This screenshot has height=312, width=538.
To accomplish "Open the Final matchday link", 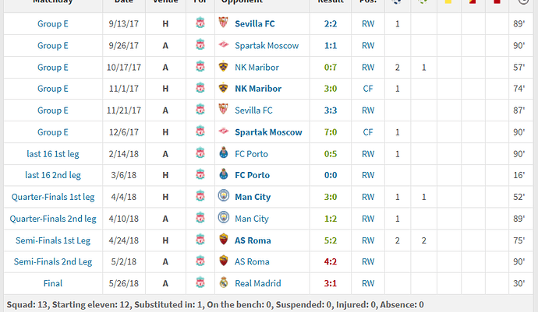I will point(53,283).
